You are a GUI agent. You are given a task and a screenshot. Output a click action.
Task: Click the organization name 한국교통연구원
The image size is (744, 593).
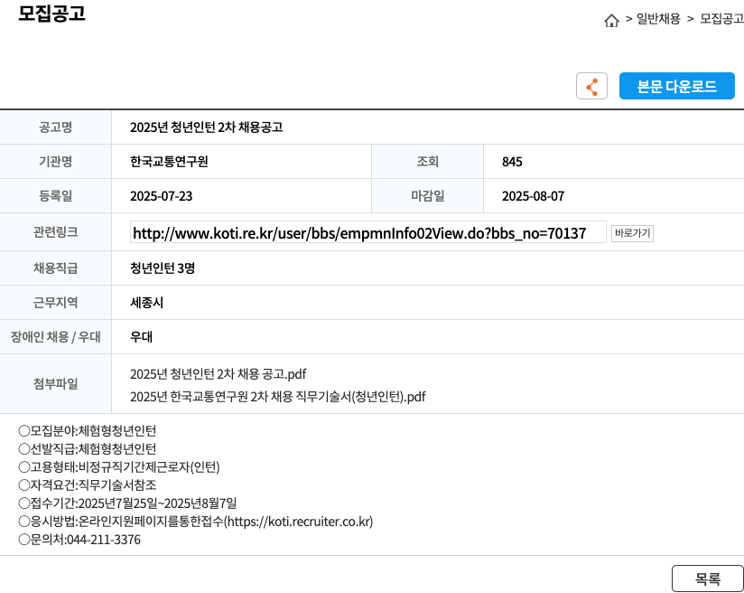coord(169,162)
